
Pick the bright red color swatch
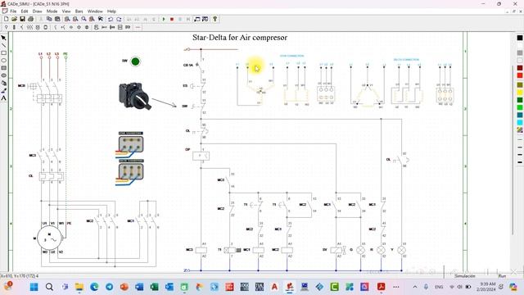[x=520, y=75]
